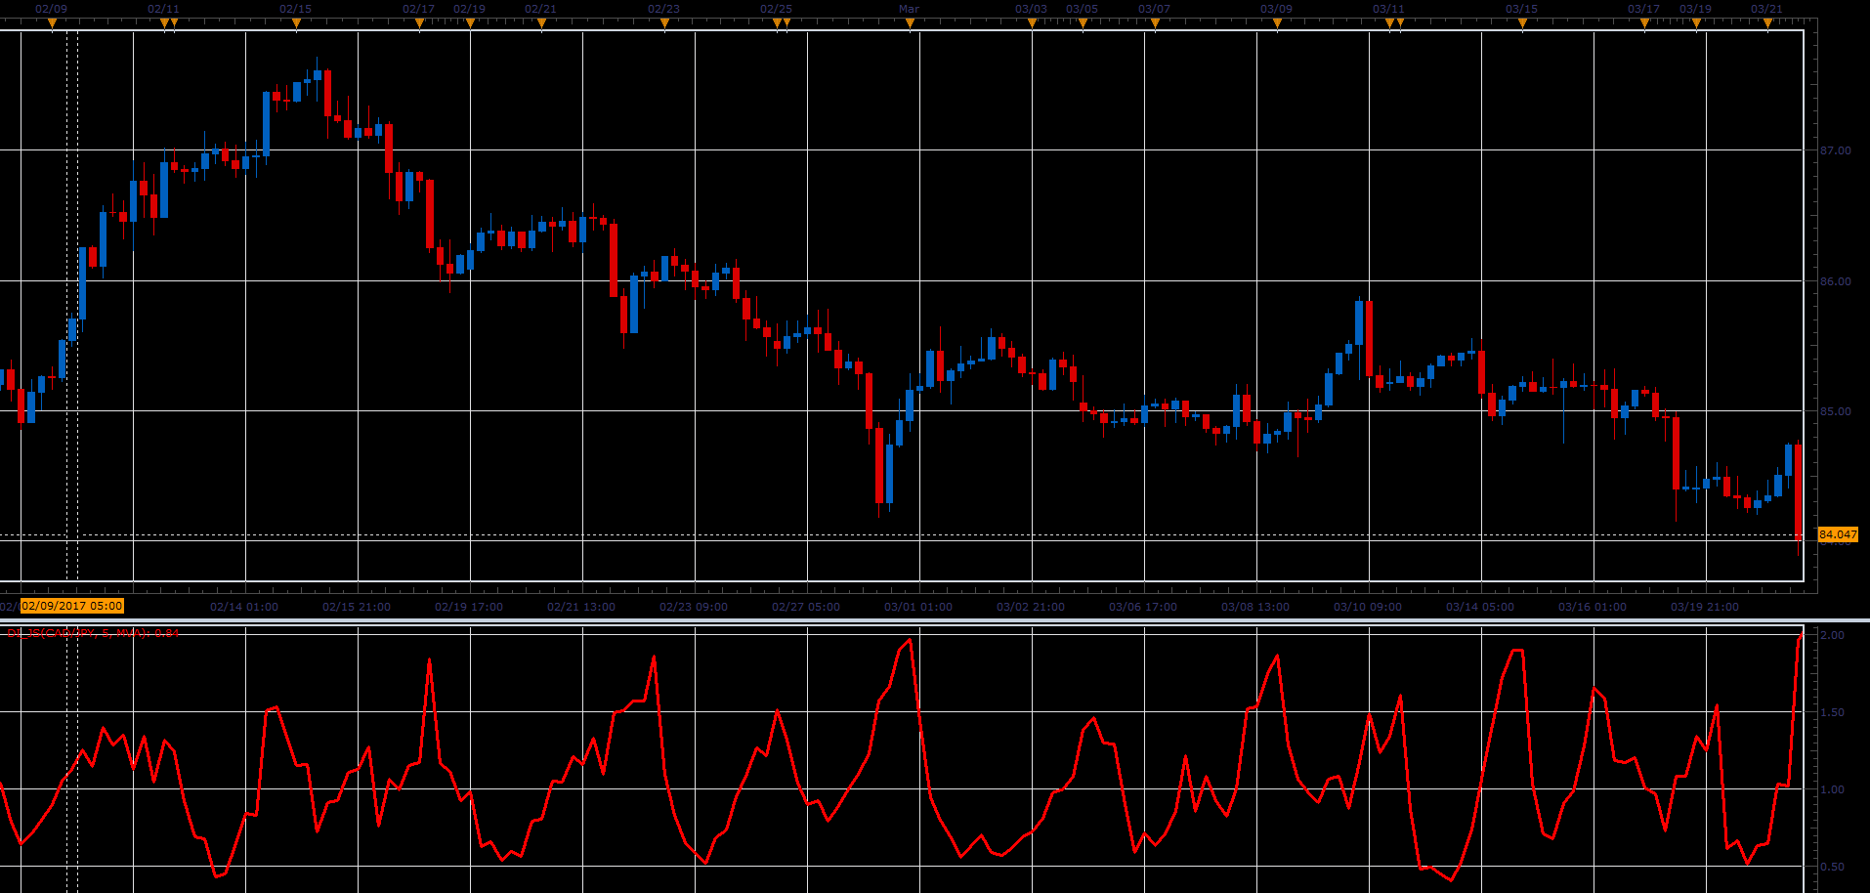Click the 02/23 09:00 time axis label
Viewport: 1870px width, 893px height.
point(694,607)
